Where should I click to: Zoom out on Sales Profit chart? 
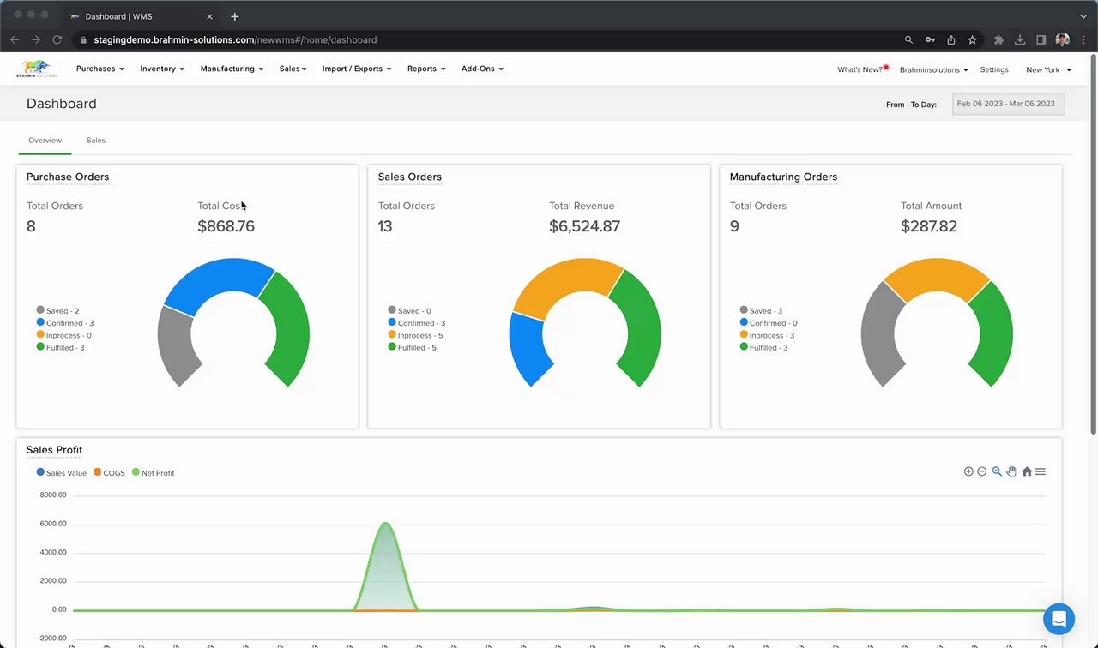982,471
